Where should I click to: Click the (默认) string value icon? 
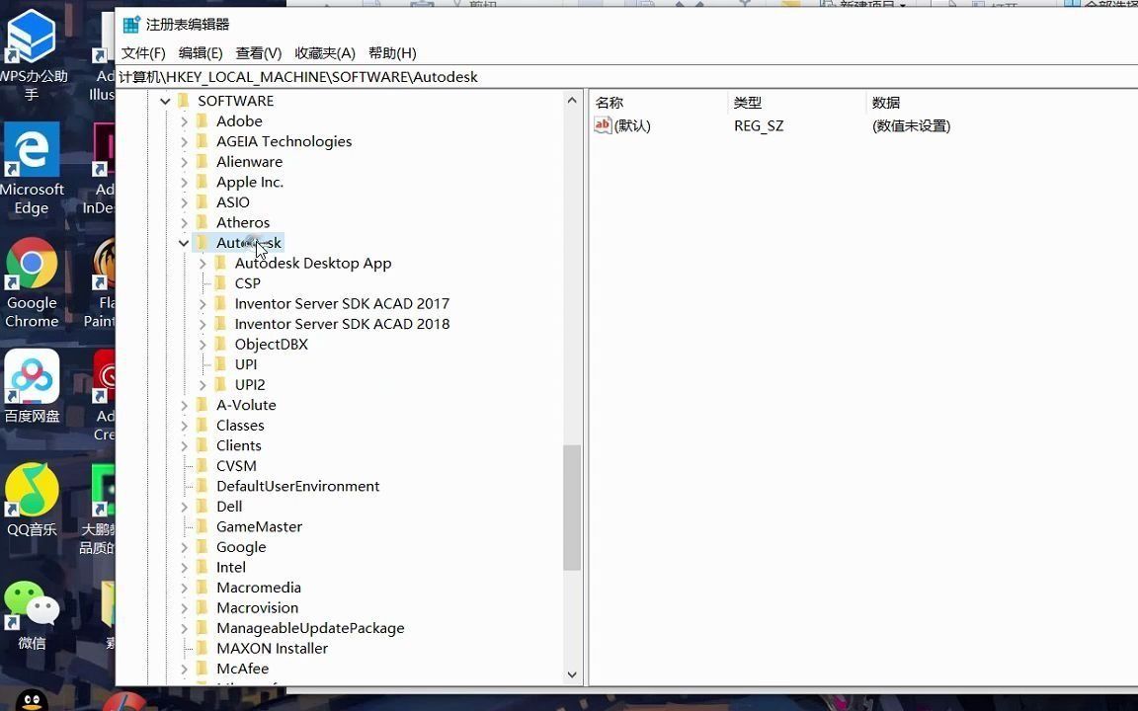click(603, 125)
